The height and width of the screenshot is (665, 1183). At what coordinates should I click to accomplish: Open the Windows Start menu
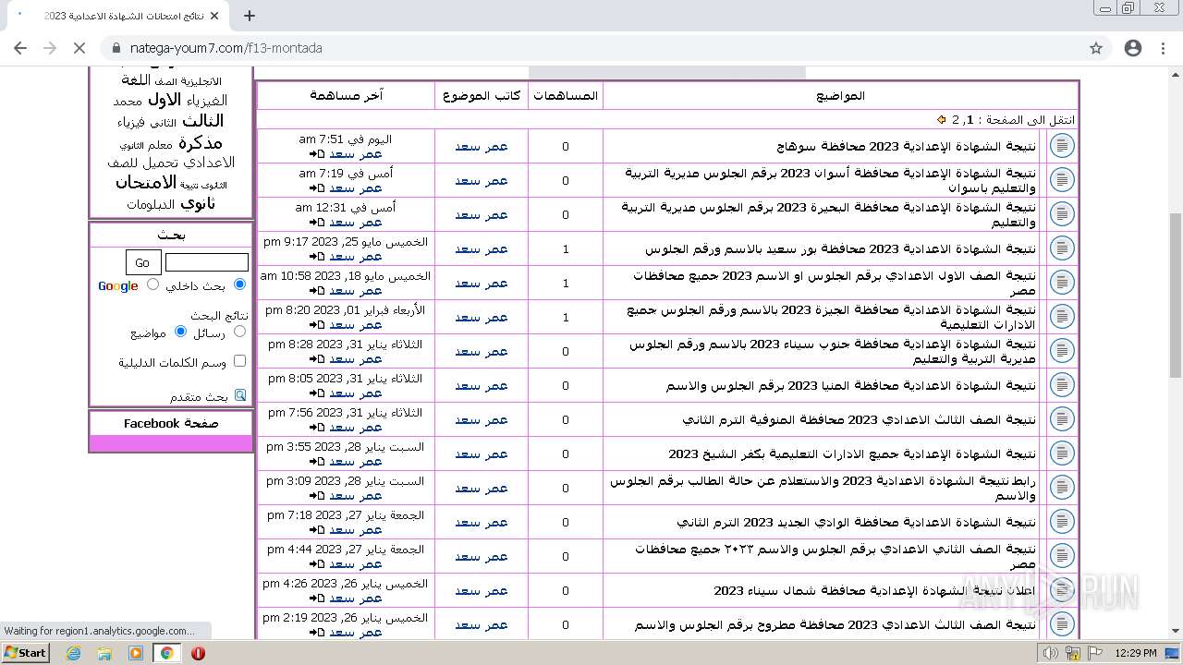[x=25, y=653]
